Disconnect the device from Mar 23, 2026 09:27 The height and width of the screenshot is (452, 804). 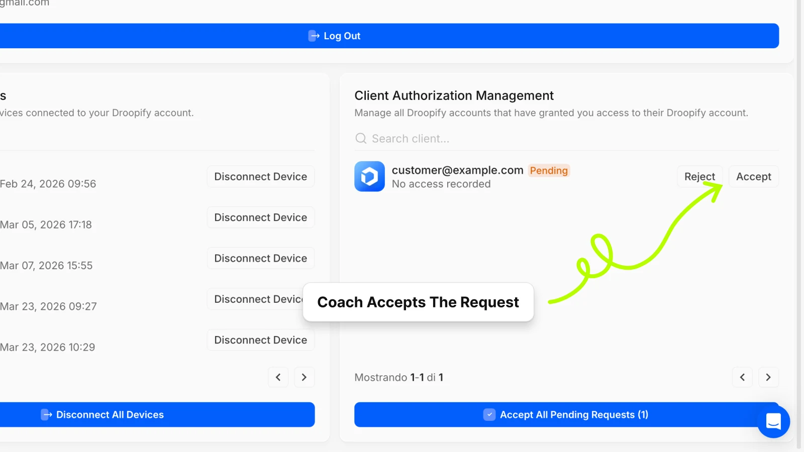click(x=255, y=299)
